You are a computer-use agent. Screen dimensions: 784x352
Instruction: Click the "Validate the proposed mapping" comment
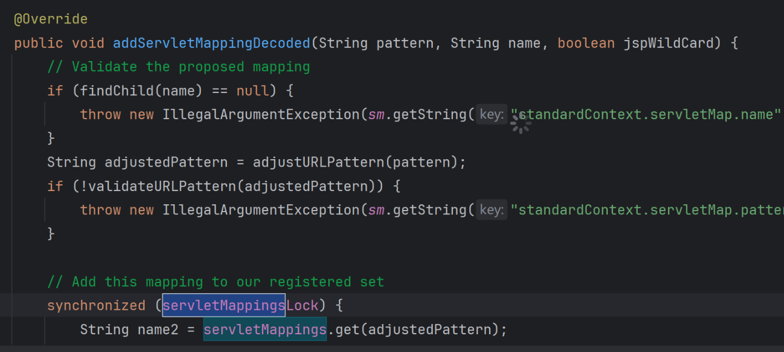178,67
